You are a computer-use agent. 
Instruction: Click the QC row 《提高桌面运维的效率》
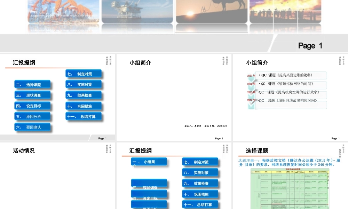pos(291,75)
